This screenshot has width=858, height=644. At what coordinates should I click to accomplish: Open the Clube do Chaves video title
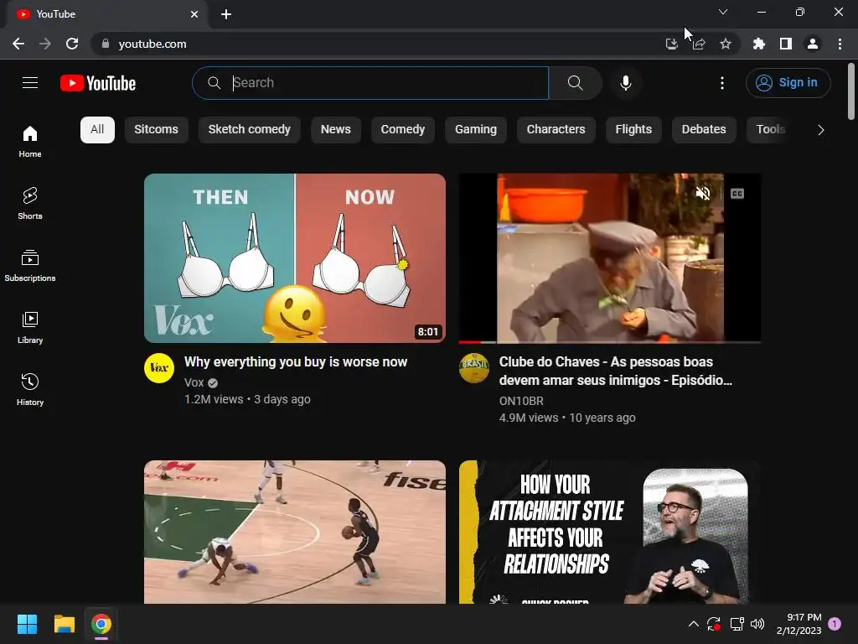coord(616,371)
